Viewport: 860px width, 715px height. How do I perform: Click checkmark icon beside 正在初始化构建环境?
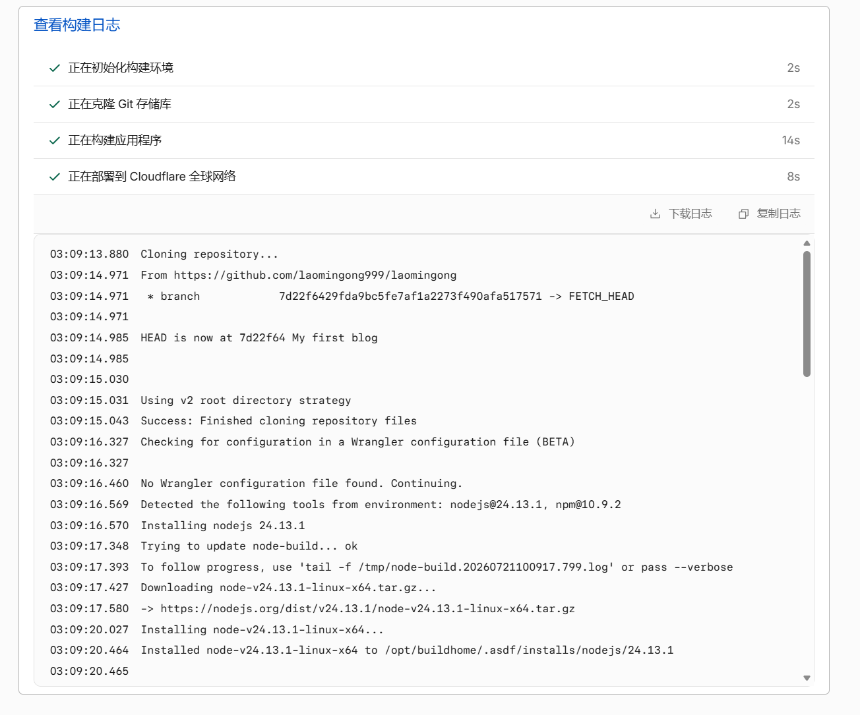point(55,68)
